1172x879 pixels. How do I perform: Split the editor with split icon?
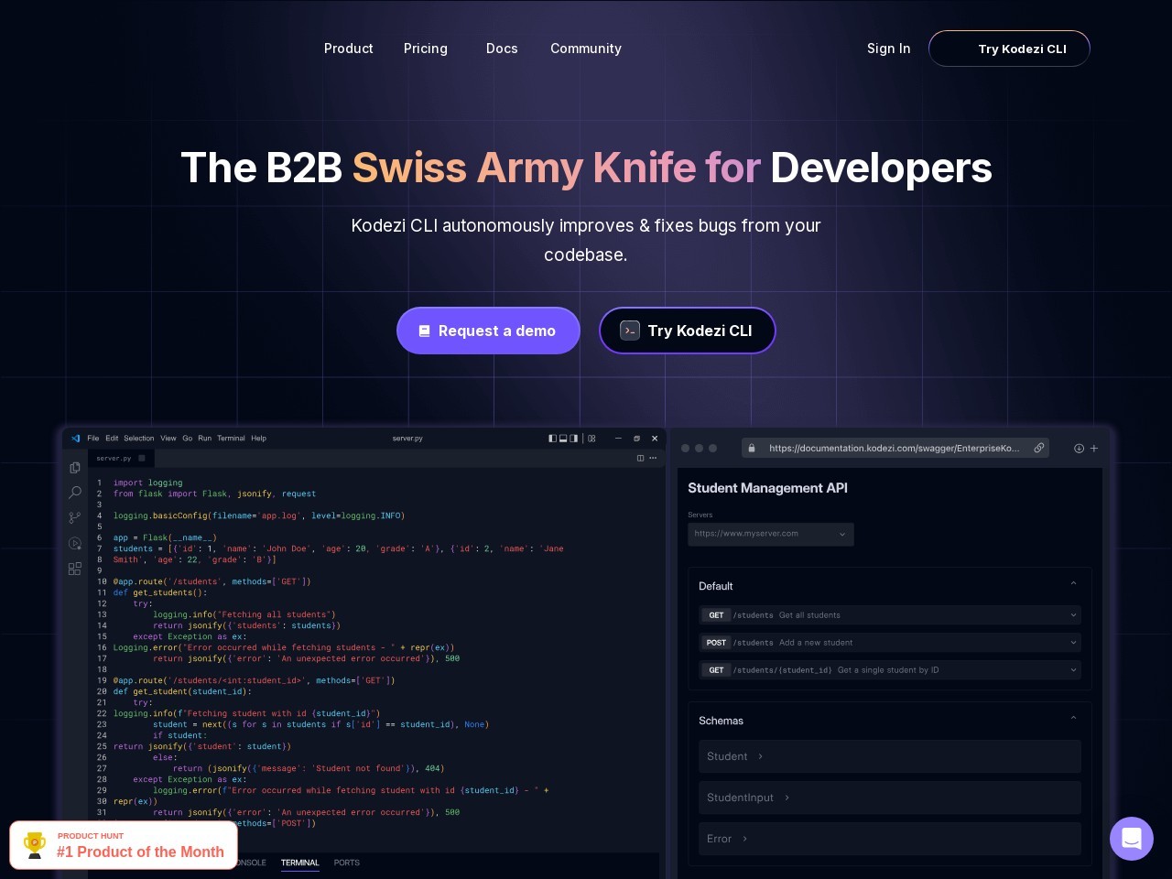click(640, 458)
